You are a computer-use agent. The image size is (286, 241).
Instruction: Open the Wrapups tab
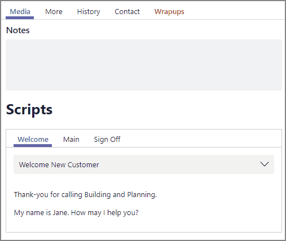pyautogui.click(x=169, y=12)
